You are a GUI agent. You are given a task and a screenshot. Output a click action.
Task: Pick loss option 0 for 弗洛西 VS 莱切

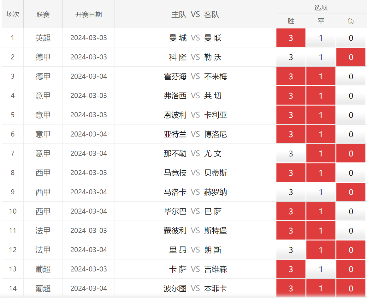point(351,96)
